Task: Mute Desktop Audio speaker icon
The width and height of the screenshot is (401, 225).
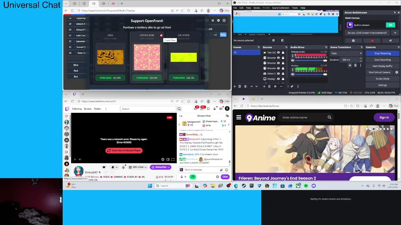Action: click(293, 60)
